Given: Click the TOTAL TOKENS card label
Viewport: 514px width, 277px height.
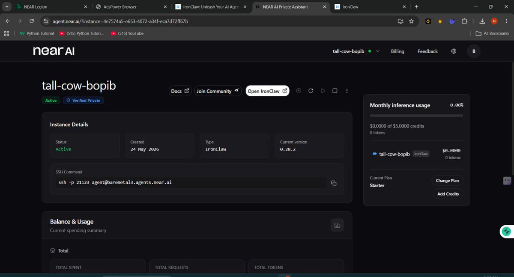Looking at the screenshot, I should [269, 268].
